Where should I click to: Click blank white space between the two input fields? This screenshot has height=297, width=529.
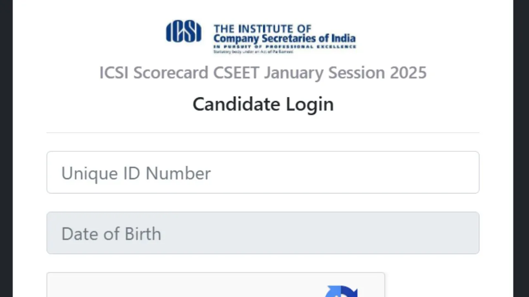(x=263, y=203)
